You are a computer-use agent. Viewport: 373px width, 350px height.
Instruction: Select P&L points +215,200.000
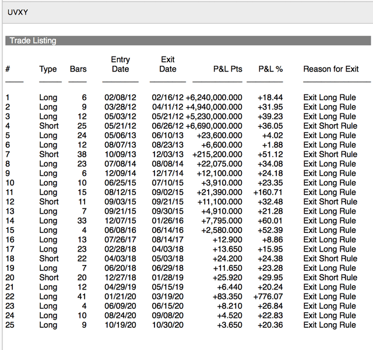217,154
